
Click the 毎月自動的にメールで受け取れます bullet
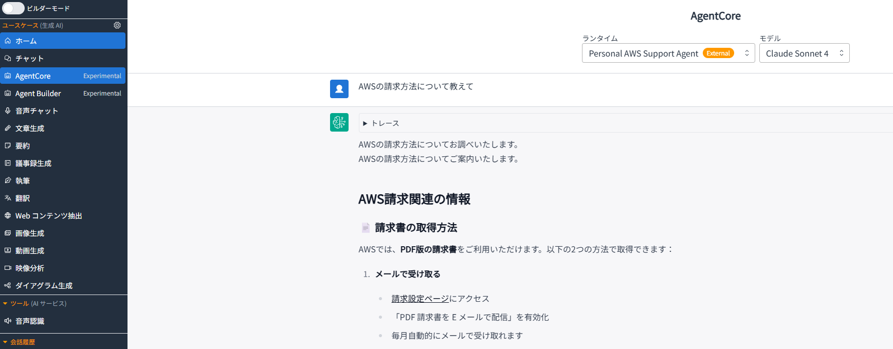tap(457, 336)
